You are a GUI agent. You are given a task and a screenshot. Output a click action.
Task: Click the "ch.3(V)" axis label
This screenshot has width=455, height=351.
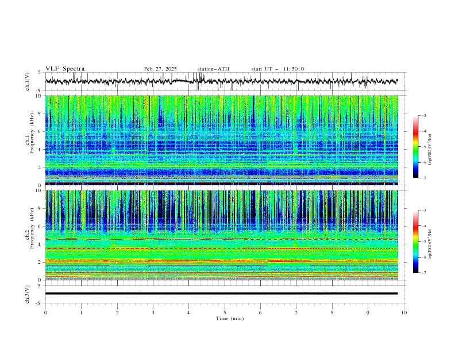coord(28,294)
